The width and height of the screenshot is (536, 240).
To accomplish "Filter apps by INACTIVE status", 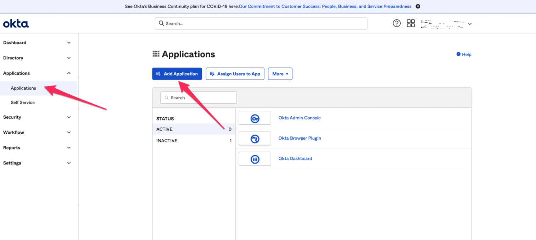I will (x=194, y=141).
